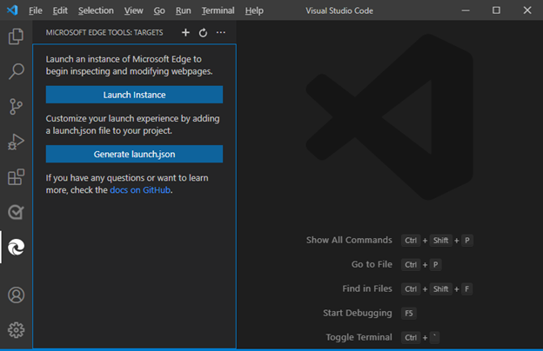Image resolution: width=543 pixels, height=351 pixels.
Task: Expand the Targets panel more actions ellipsis
Action: click(x=221, y=33)
